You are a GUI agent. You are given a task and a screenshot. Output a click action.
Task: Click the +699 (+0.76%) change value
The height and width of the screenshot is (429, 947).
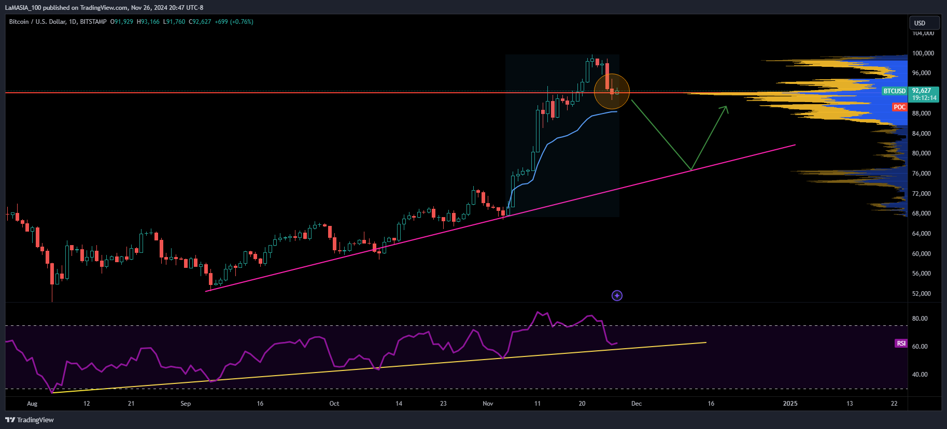pos(234,22)
